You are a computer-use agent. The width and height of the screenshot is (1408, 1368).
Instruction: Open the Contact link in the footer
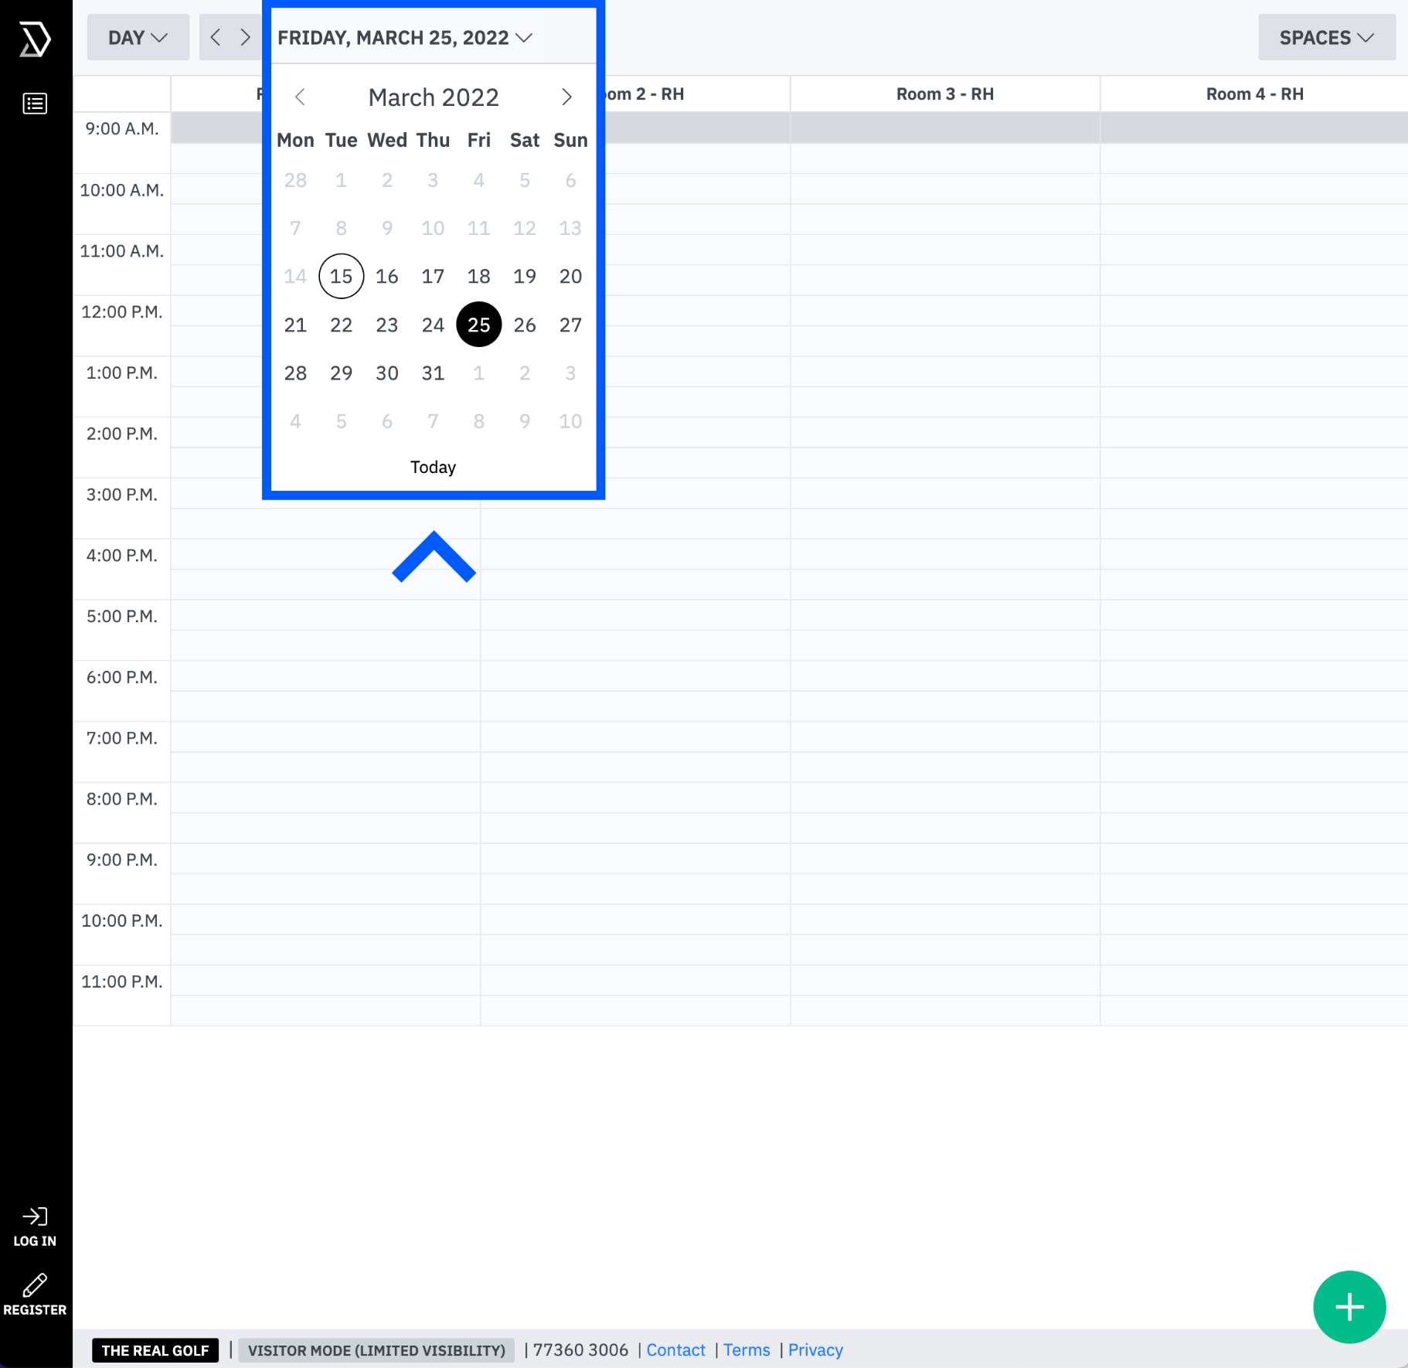676,1349
